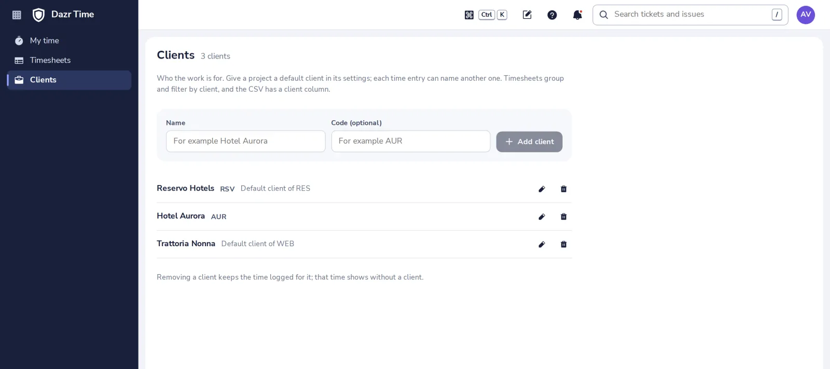Open Timesheets in the sidebar
Screen dimensions: 830x369
point(69,60)
